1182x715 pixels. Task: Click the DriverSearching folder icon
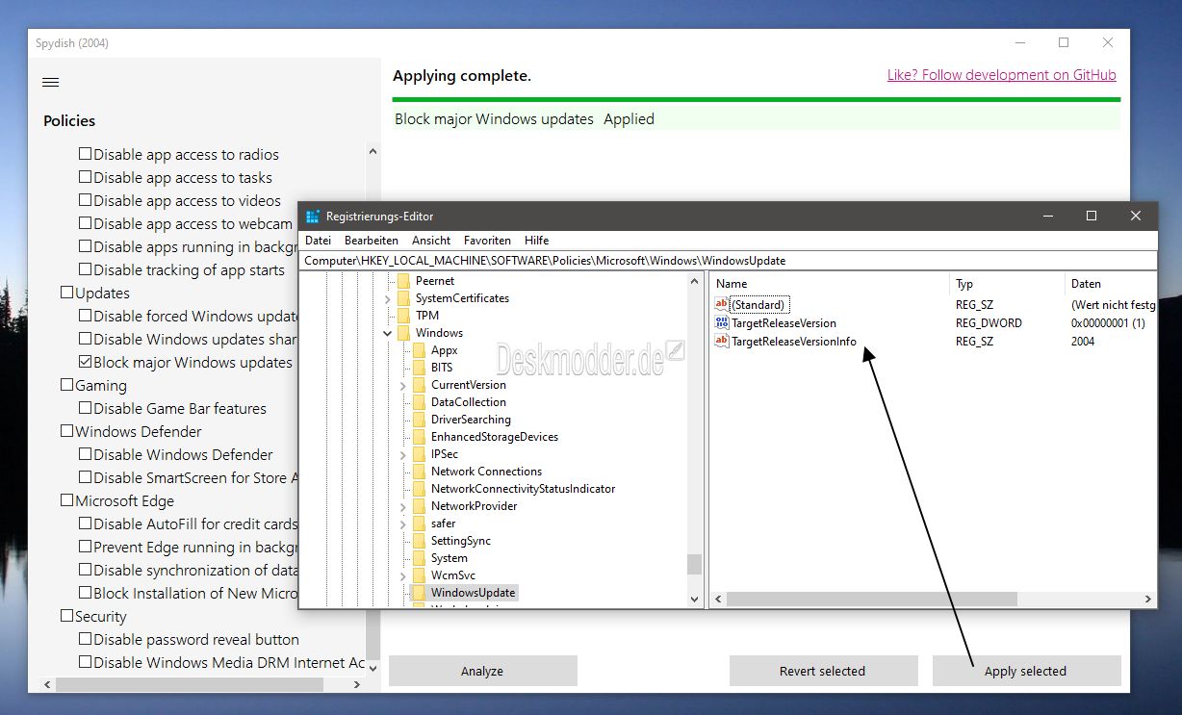(419, 420)
